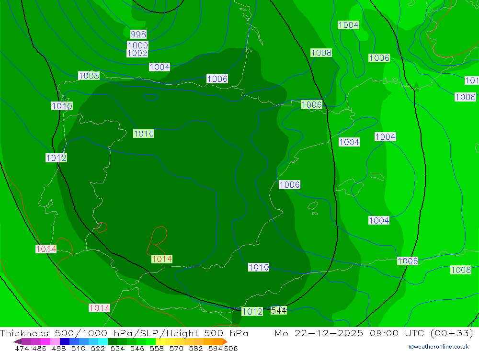The image size is (479, 351).
Task: Click the legend value 498
Action: point(59,349)
